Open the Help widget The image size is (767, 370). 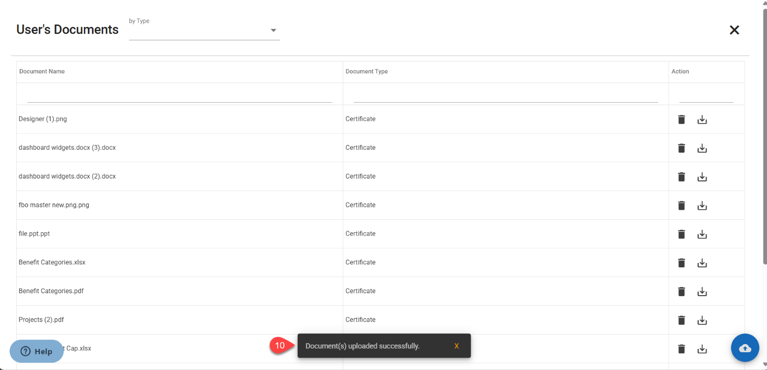pyautogui.click(x=36, y=351)
